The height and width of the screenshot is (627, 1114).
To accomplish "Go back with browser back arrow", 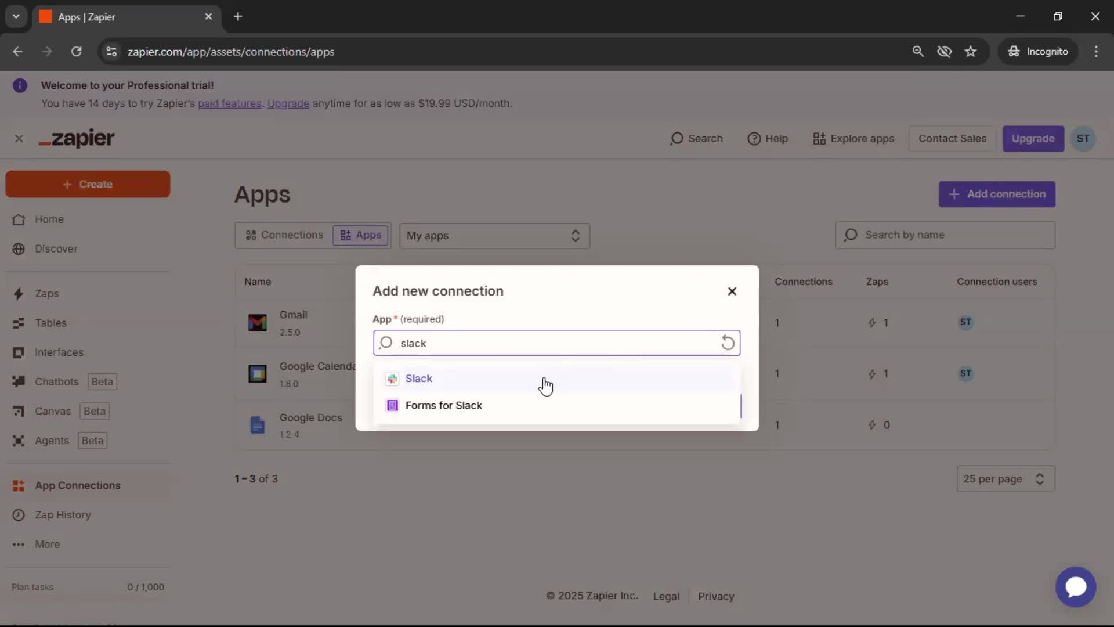I will coord(17,52).
